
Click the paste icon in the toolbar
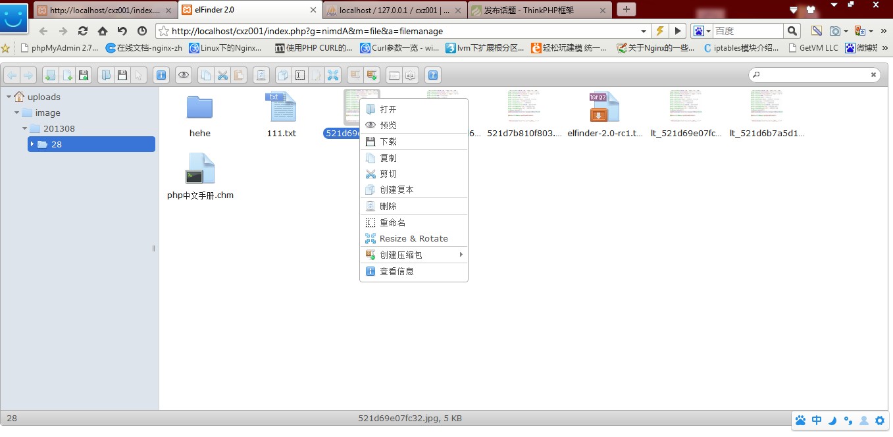tap(240, 74)
